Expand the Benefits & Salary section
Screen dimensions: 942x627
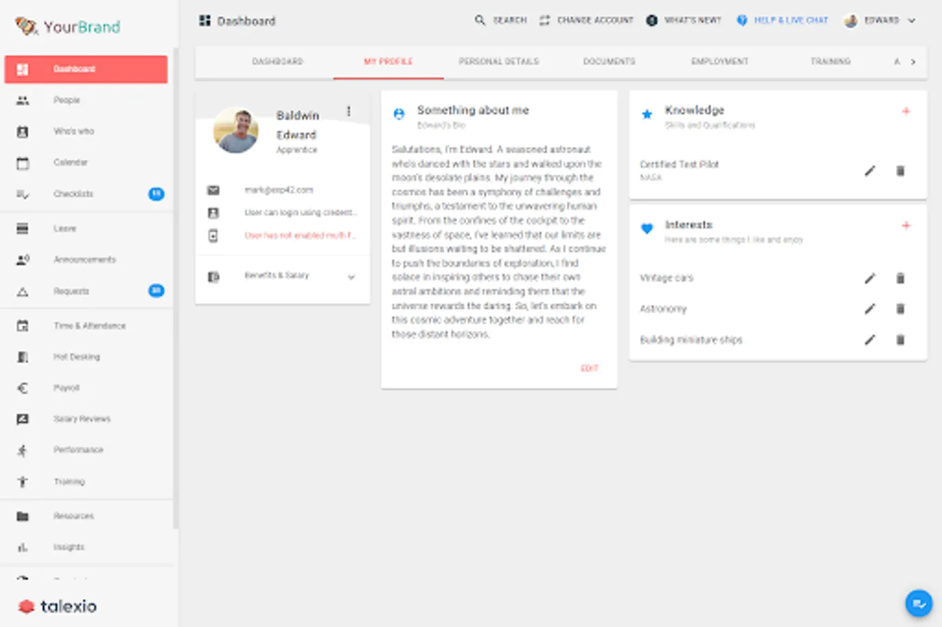(x=351, y=277)
